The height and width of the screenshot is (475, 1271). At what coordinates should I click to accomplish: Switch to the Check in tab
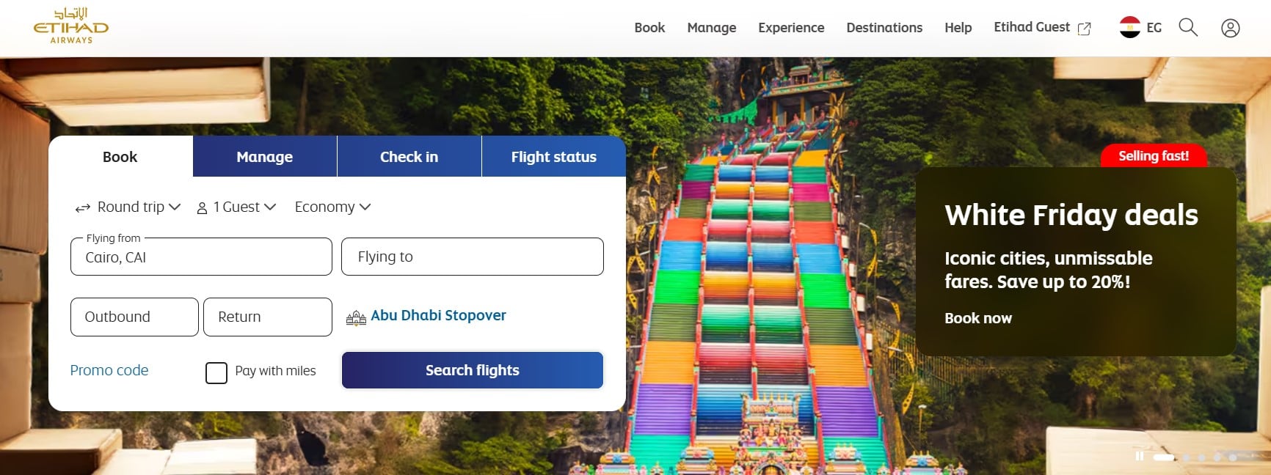pos(409,156)
